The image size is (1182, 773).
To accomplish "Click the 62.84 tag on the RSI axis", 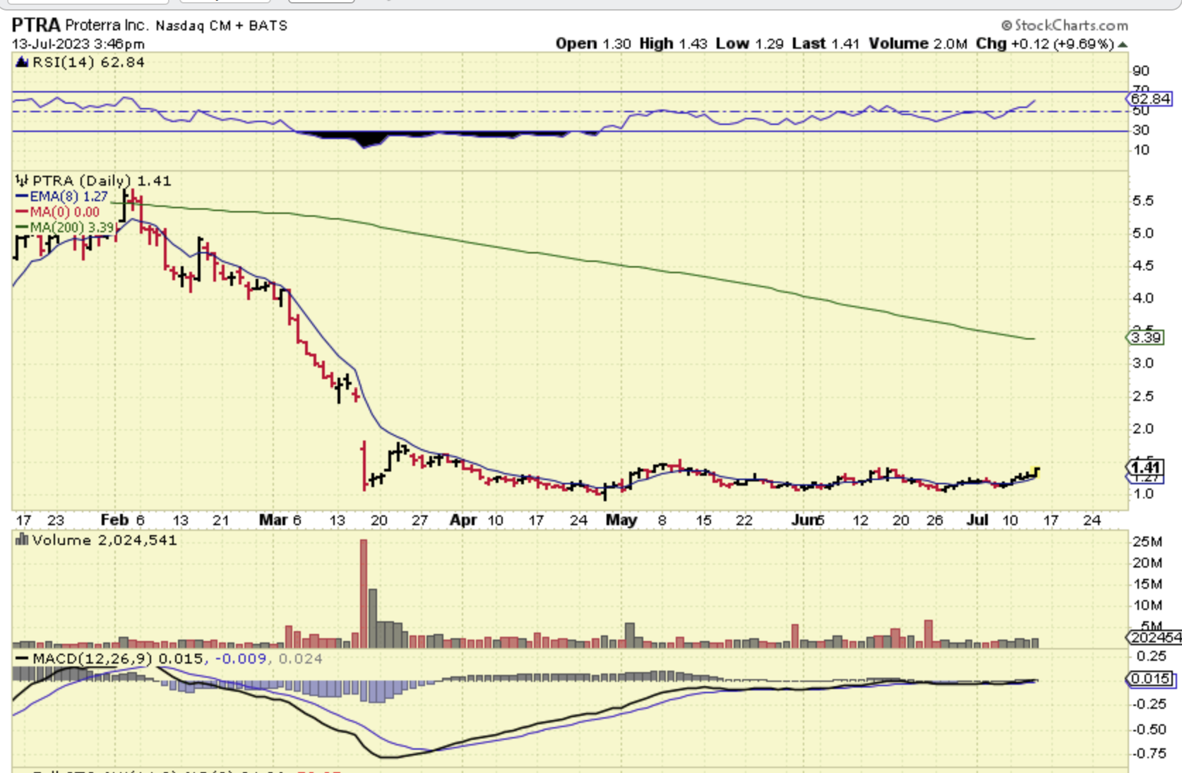I will [1150, 99].
